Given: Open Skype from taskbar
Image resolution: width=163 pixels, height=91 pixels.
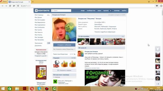Looking at the screenshot, I should click(x=39, y=89).
